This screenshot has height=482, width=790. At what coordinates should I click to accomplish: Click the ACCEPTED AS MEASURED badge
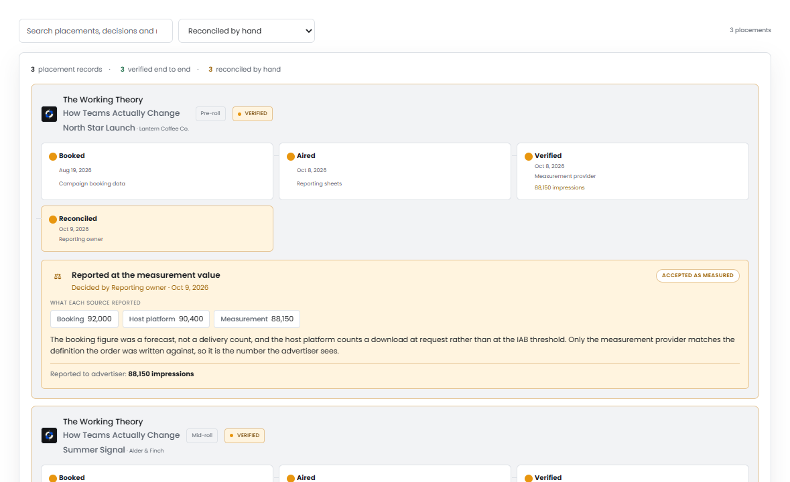(x=698, y=276)
